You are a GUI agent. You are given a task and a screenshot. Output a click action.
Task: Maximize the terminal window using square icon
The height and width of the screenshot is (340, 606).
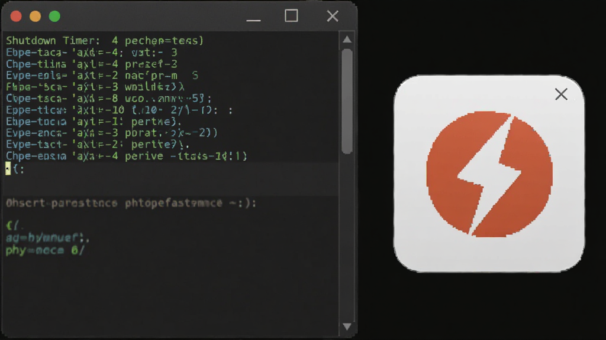291,16
